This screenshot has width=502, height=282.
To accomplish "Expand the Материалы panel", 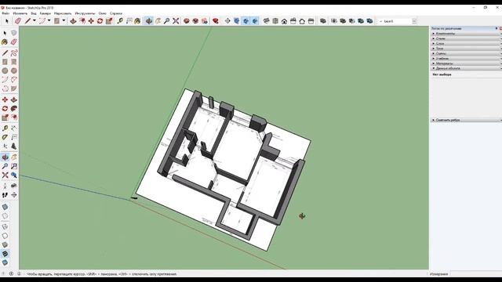I will [x=466, y=63].
